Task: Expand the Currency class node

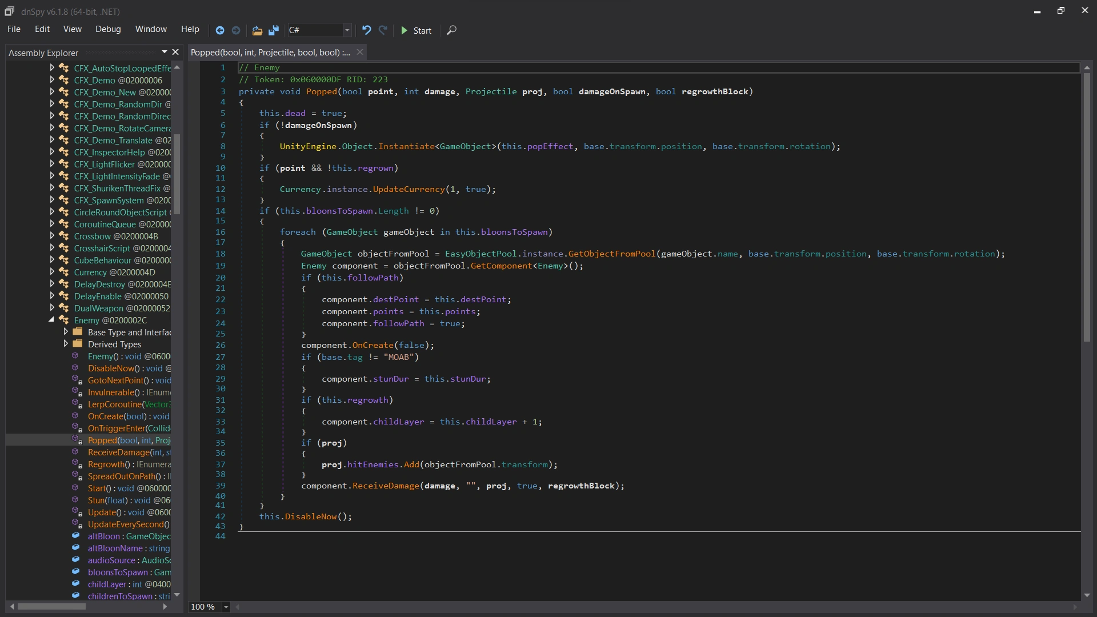Action: (51, 272)
